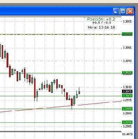The height and width of the screenshot is (139, 138).
Task: Click the +0.5 / -0.3 profit-loss text
Action: point(102,23)
